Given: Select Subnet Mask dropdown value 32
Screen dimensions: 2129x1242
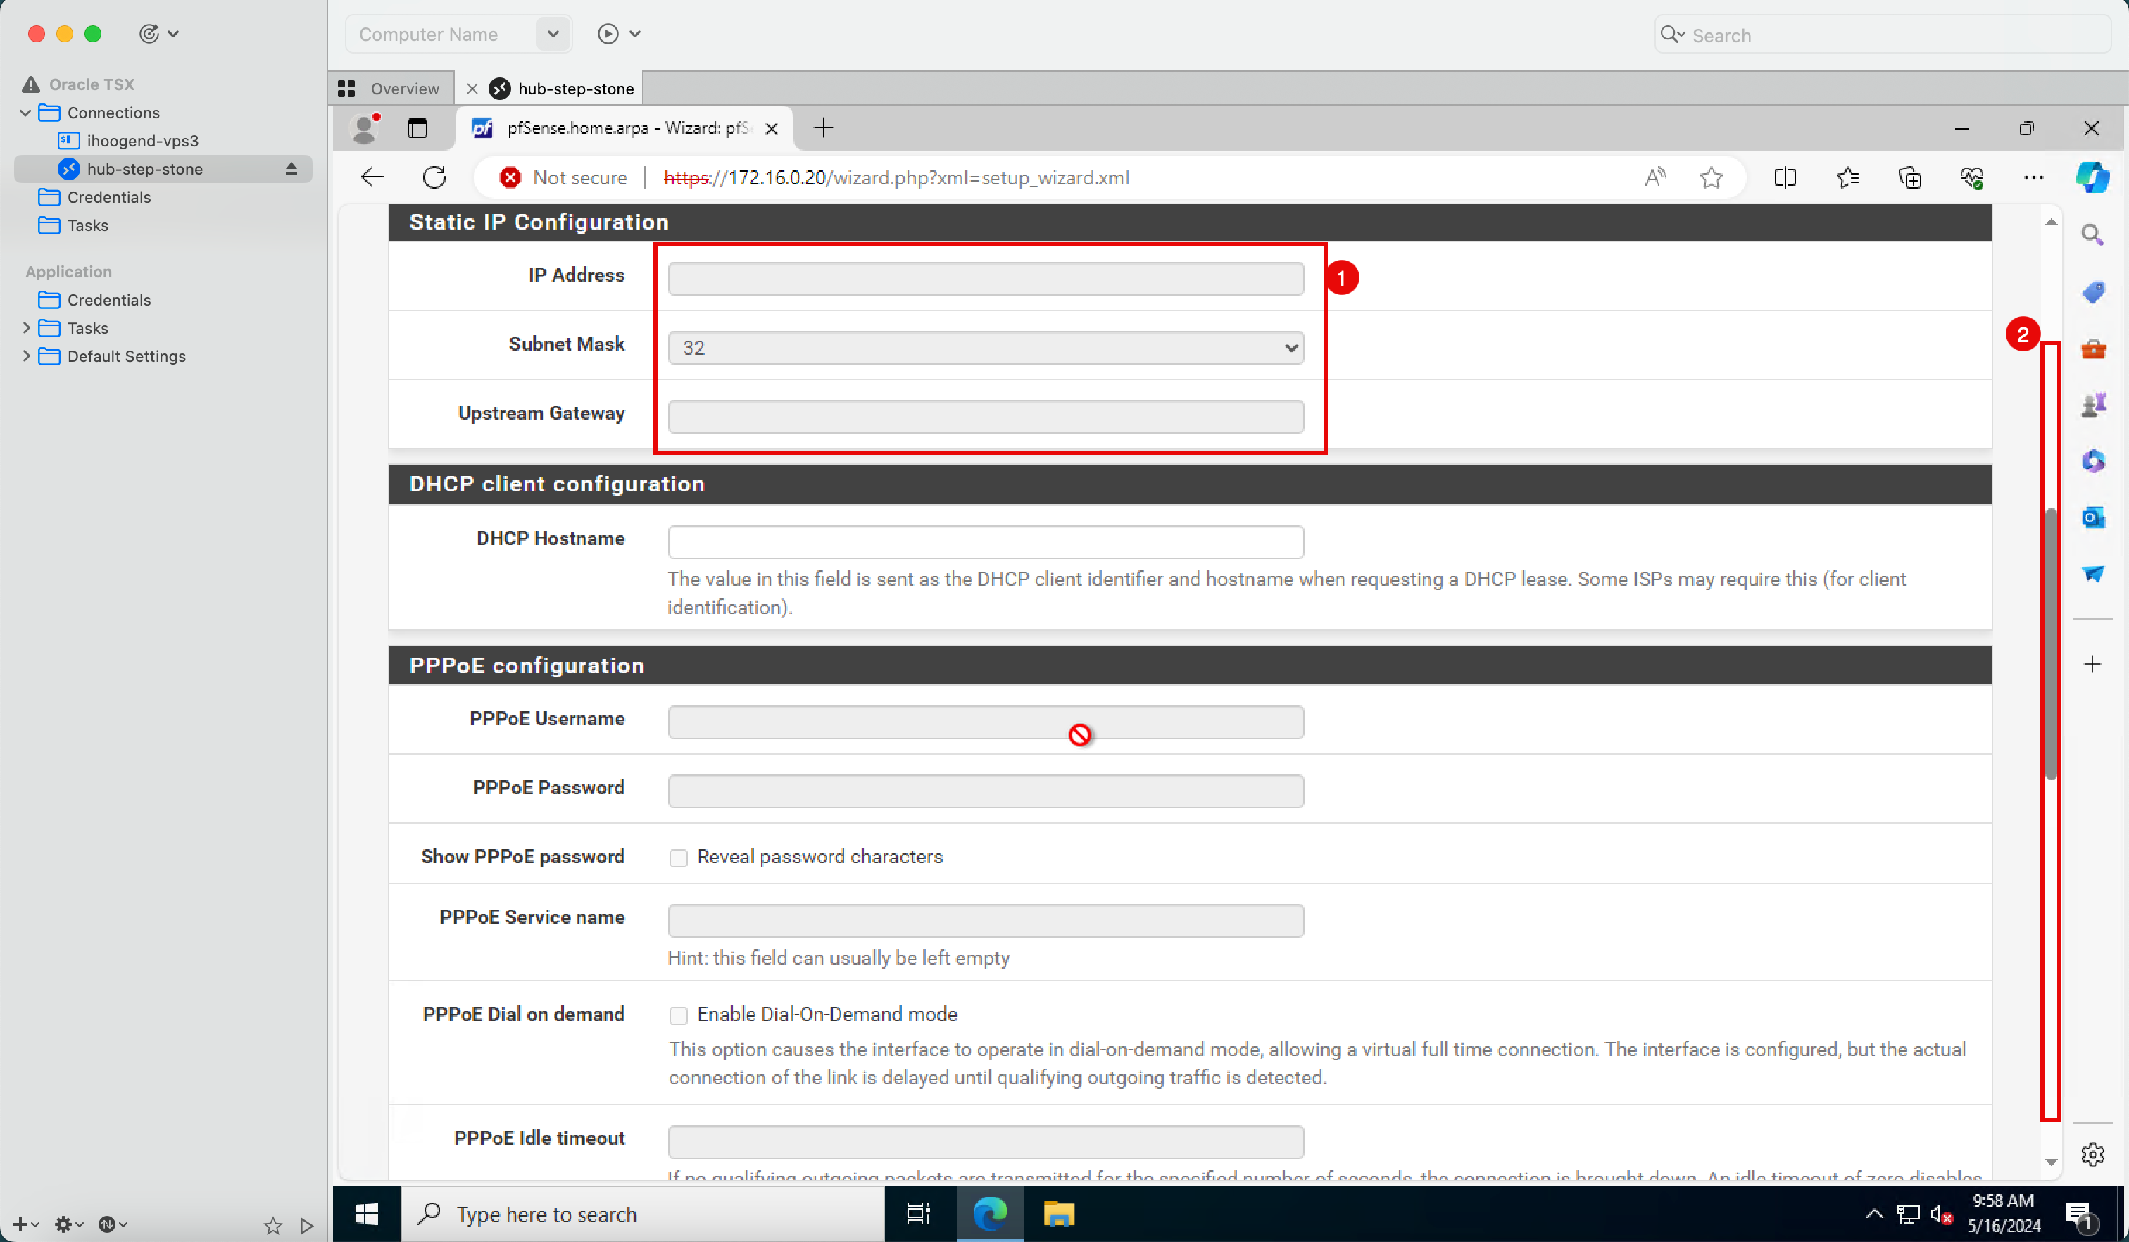Looking at the screenshot, I should pyautogui.click(x=986, y=346).
